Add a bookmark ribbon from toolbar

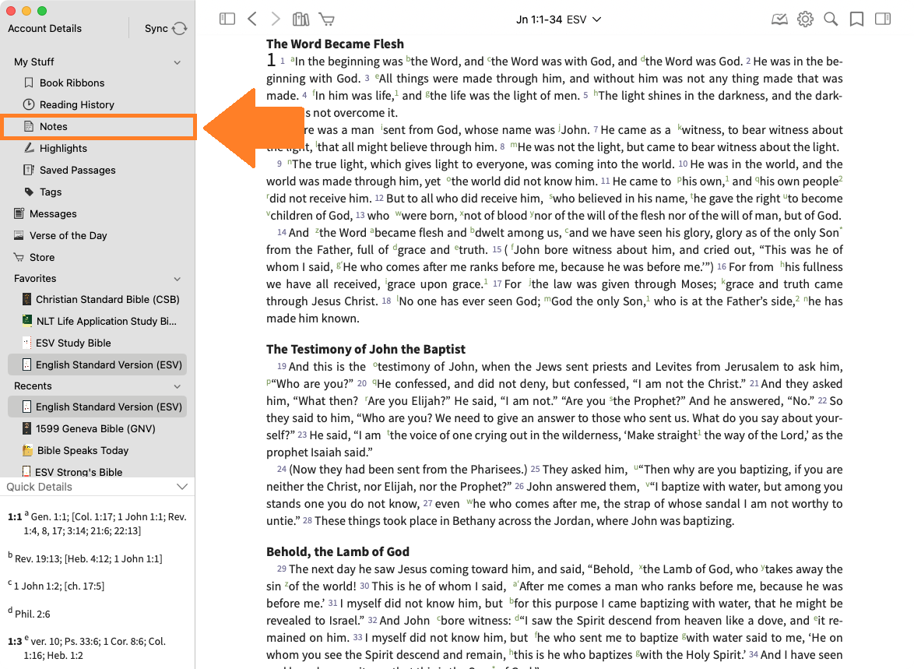856,19
